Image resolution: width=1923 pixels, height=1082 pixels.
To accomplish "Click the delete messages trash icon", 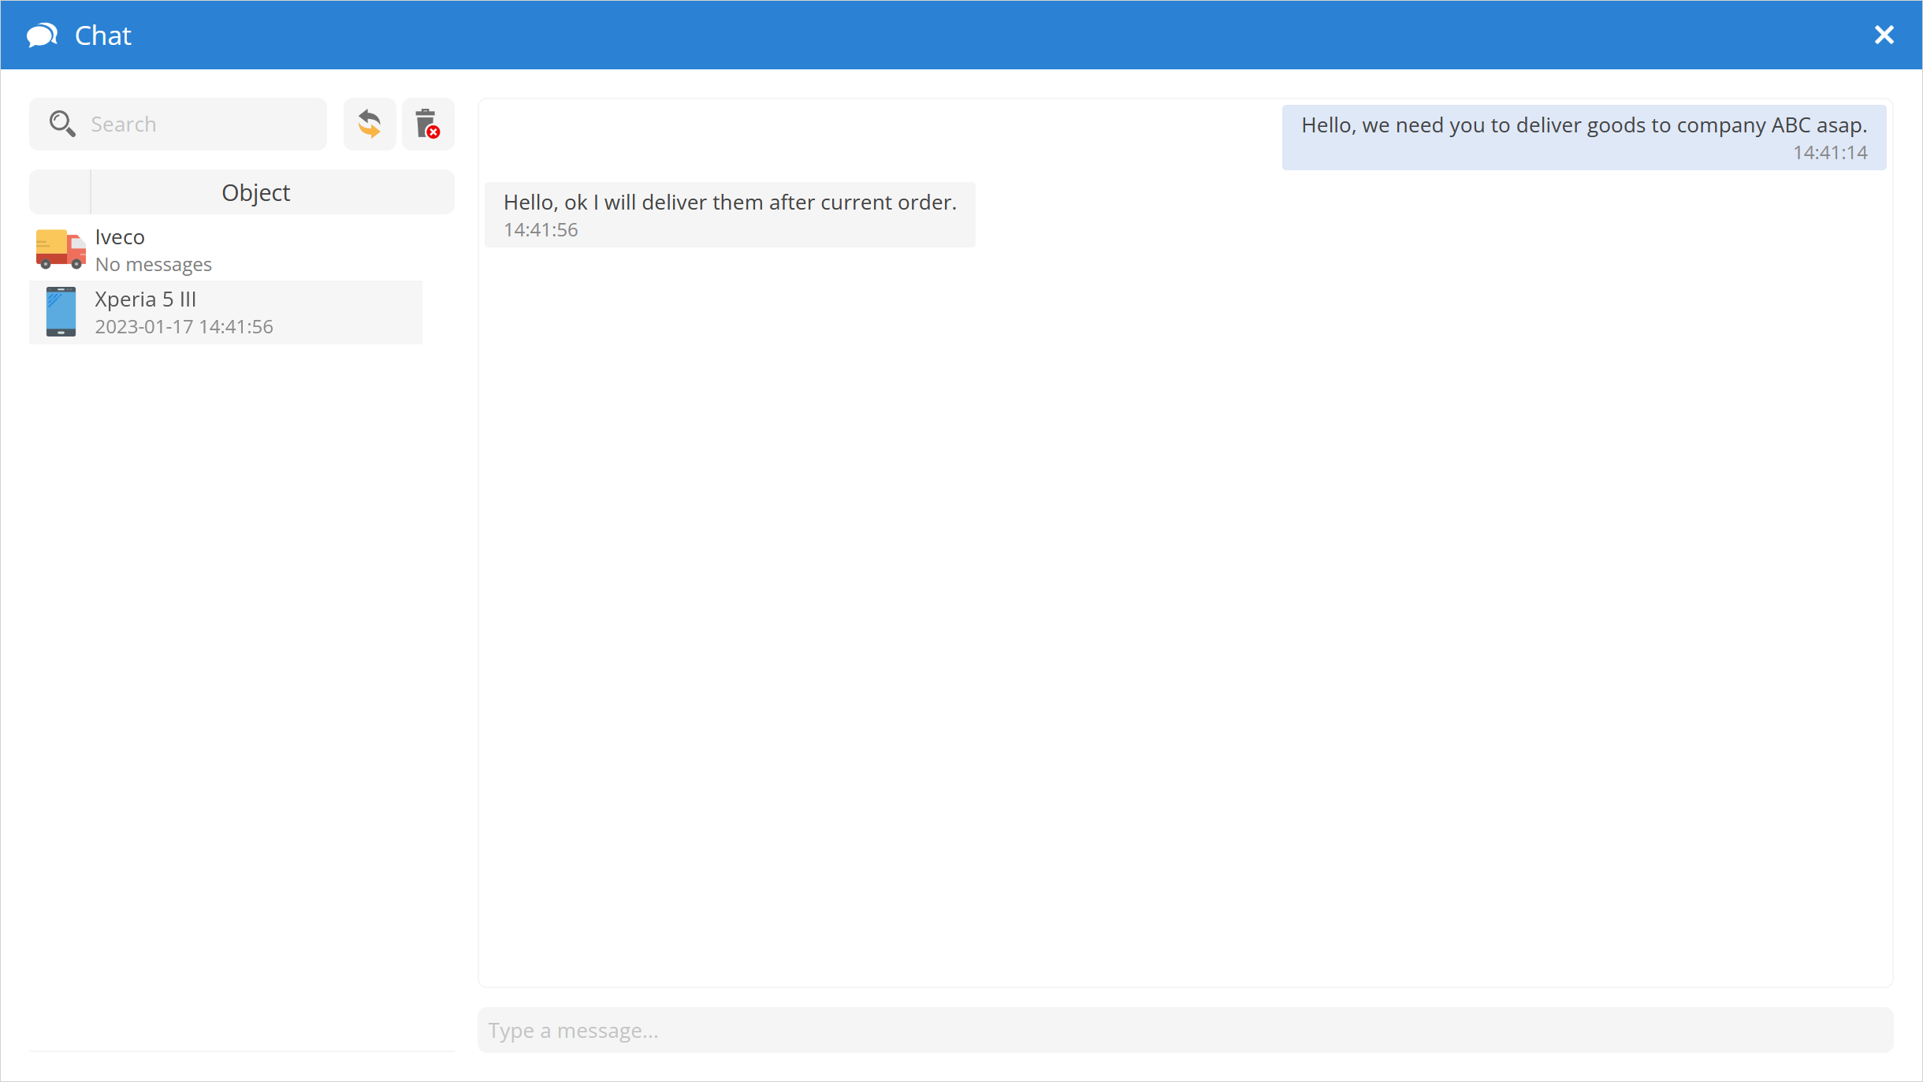I will tap(427, 124).
